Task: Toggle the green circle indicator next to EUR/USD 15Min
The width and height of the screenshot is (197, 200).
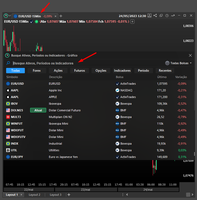Action: [x=37, y=21]
